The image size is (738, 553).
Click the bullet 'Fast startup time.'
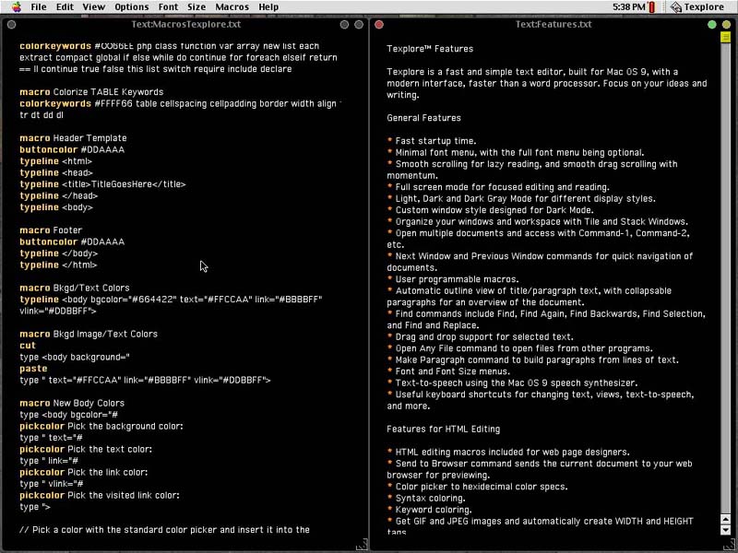tap(432, 141)
